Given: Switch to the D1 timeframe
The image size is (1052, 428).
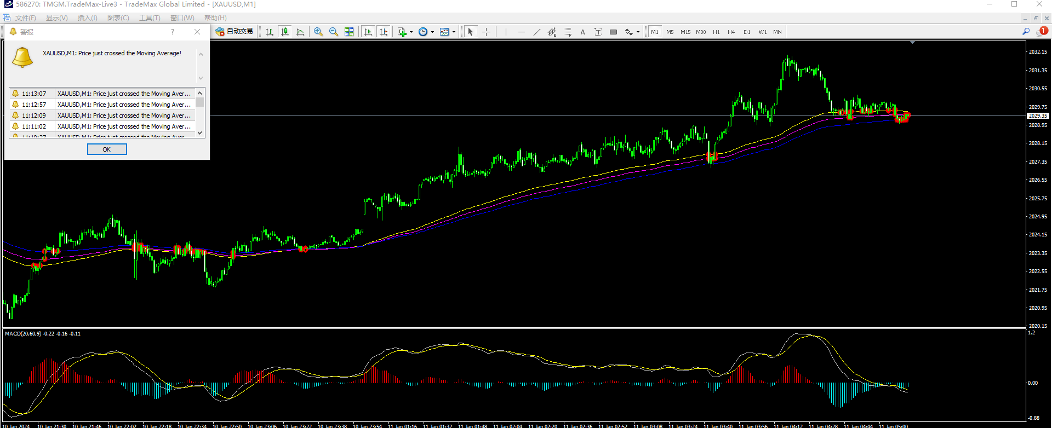Looking at the screenshot, I should 747,32.
